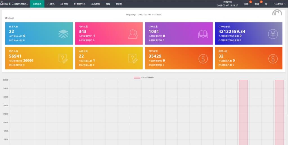Click the refresh icon in top bar

click(x=266, y=4)
